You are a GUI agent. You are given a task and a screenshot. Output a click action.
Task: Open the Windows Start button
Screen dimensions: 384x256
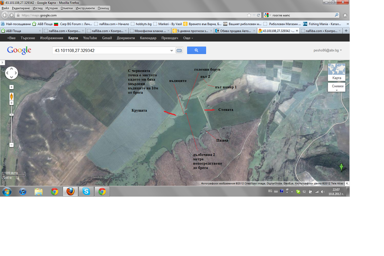pos(7,191)
